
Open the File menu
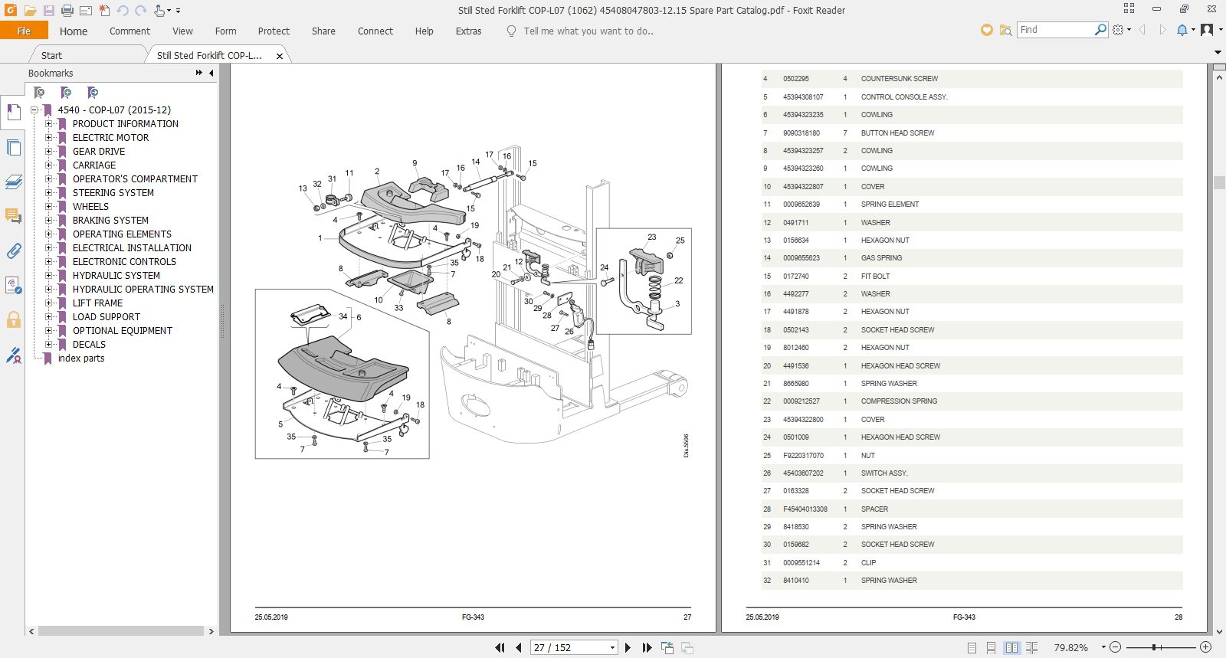click(24, 31)
